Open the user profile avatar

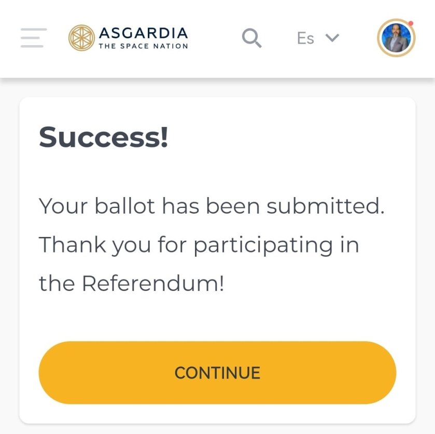[x=396, y=38]
